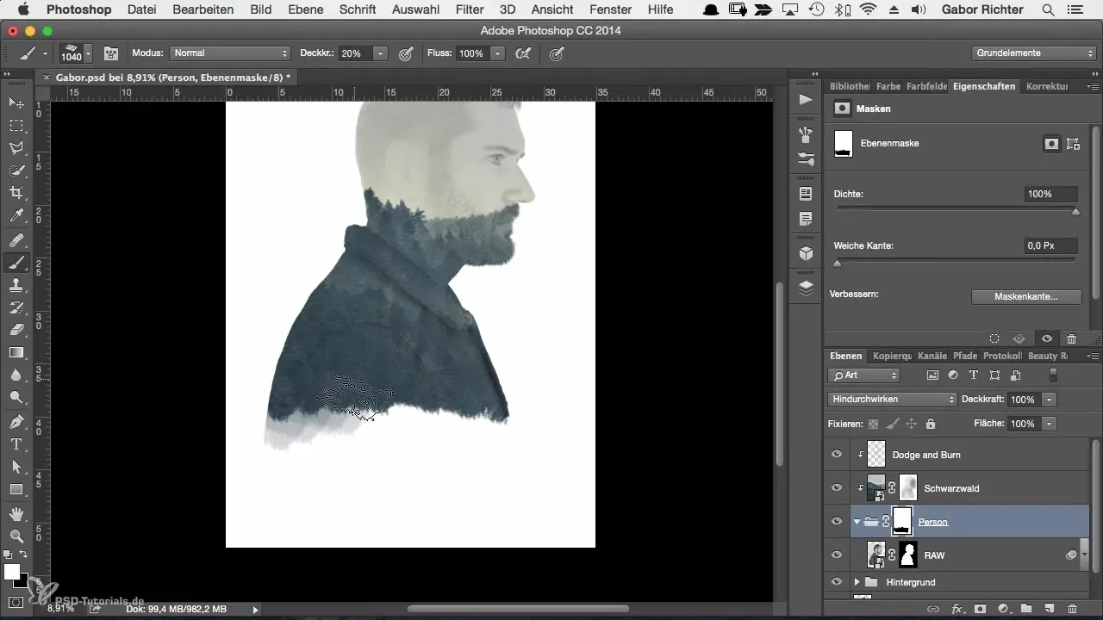This screenshot has width=1103, height=620.
Task: Click the delete mask trash icon
Action: (1071, 338)
